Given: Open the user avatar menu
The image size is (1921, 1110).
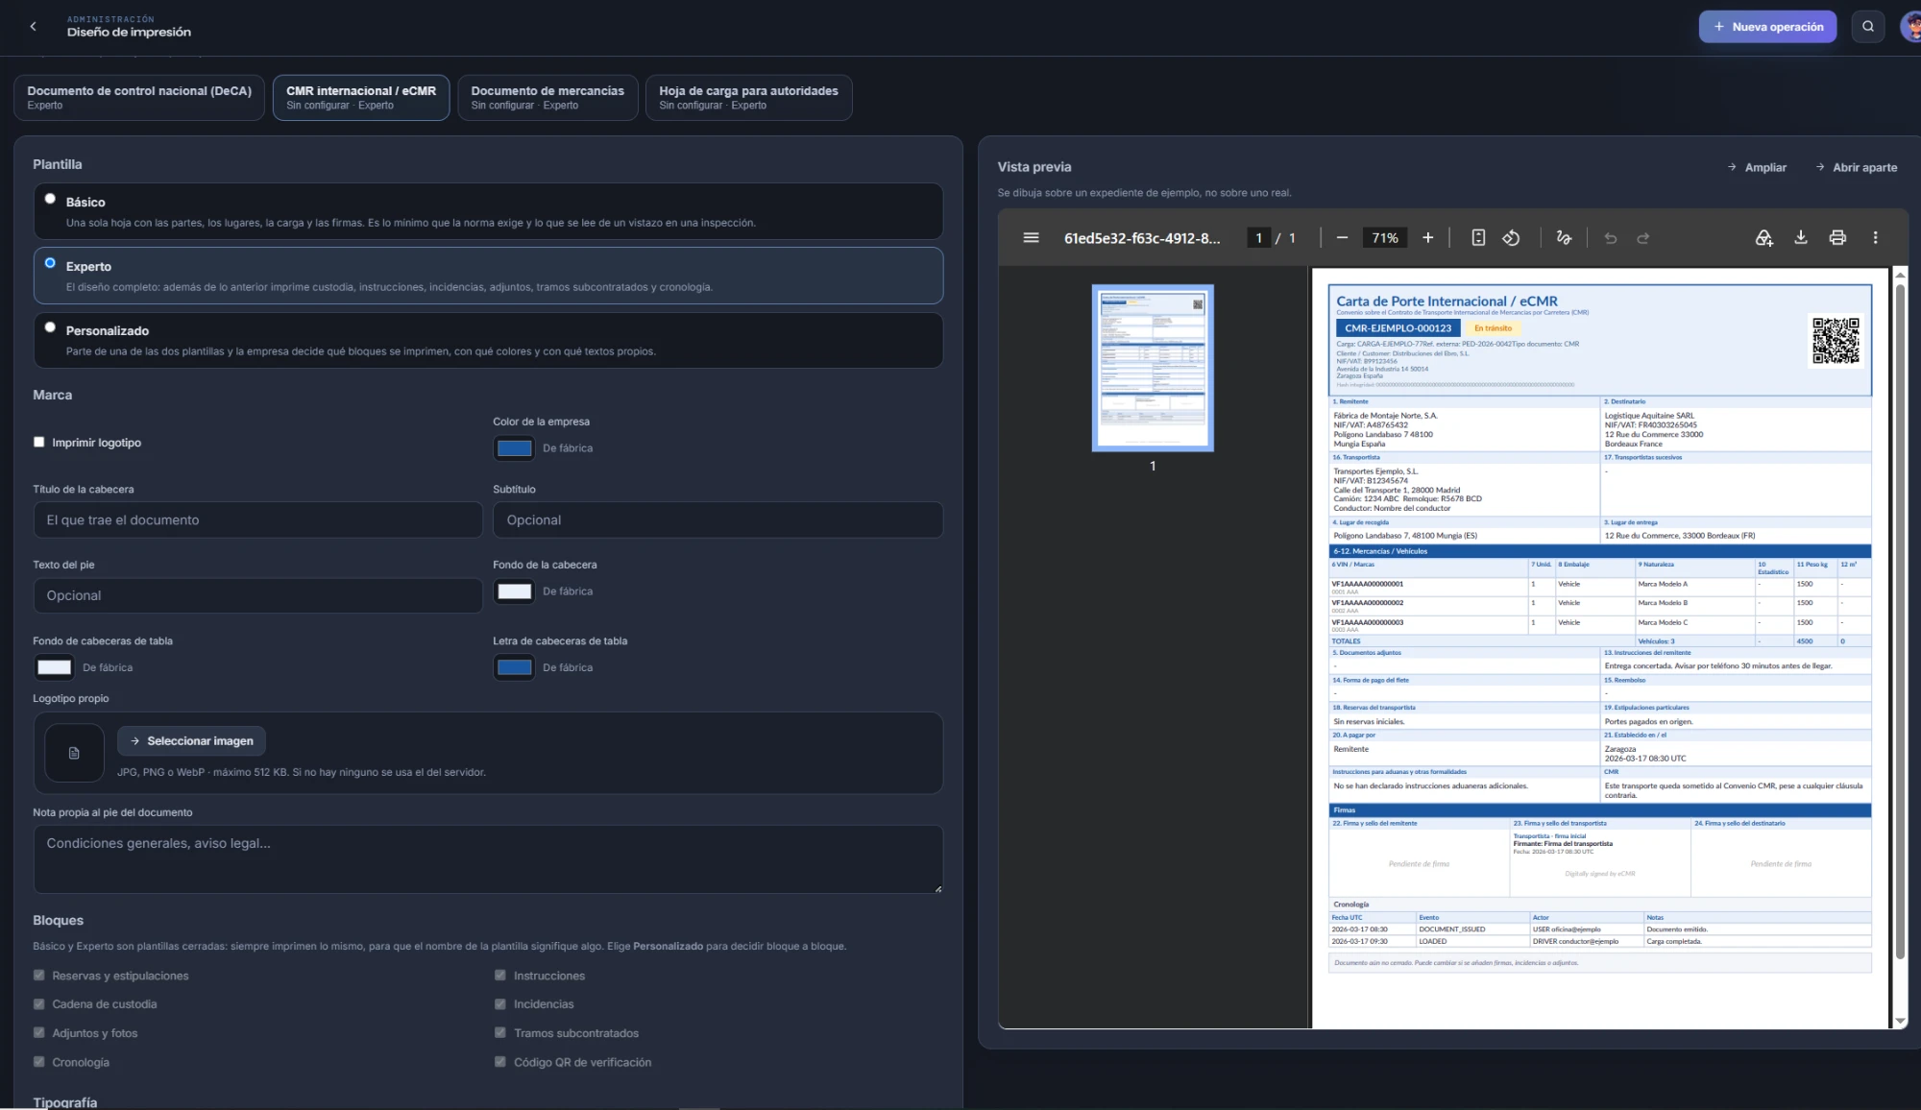Looking at the screenshot, I should point(1911,27).
